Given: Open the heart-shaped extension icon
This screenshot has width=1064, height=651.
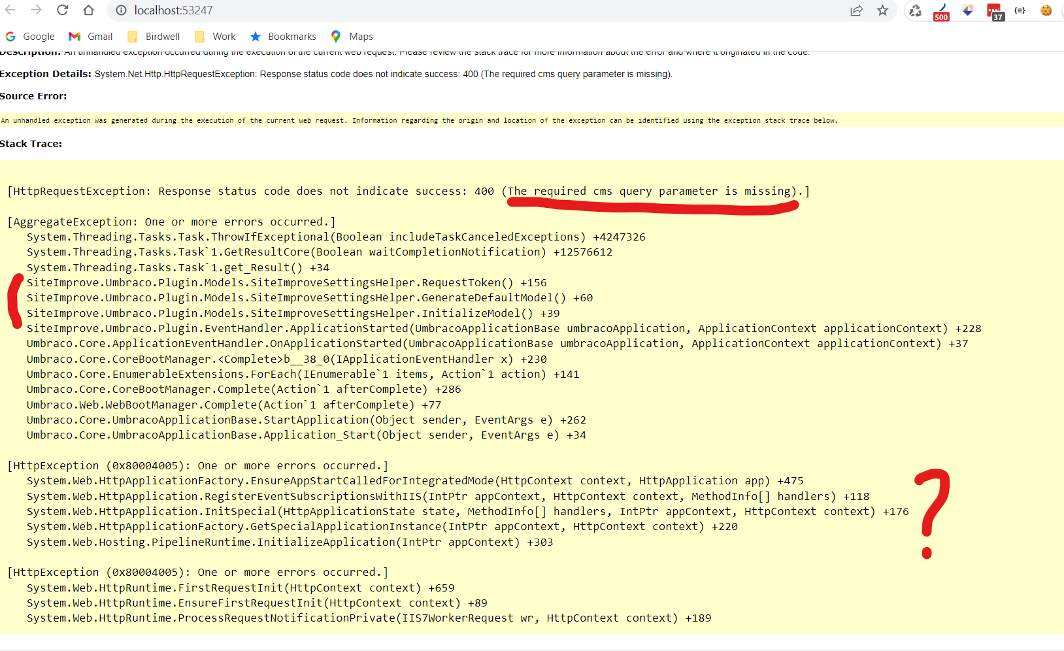Looking at the screenshot, I should tap(968, 10).
